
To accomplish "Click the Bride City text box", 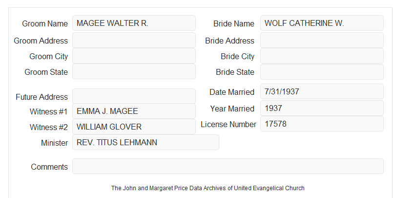I will [322, 56].
